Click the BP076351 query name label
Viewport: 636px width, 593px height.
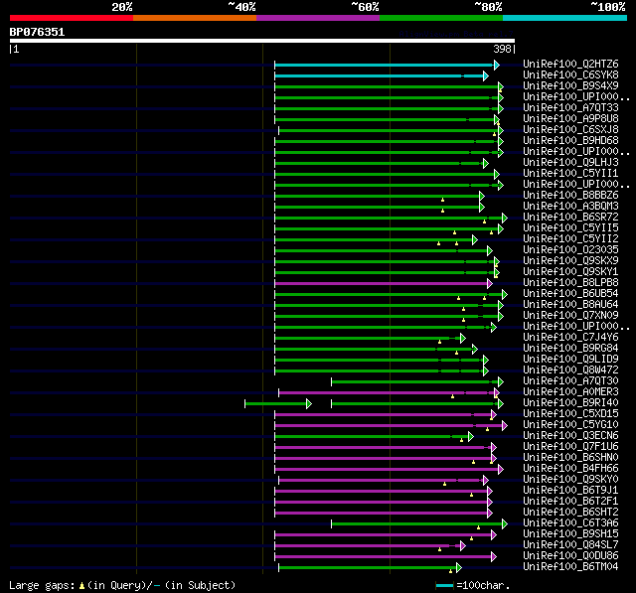[x=37, y=32]
